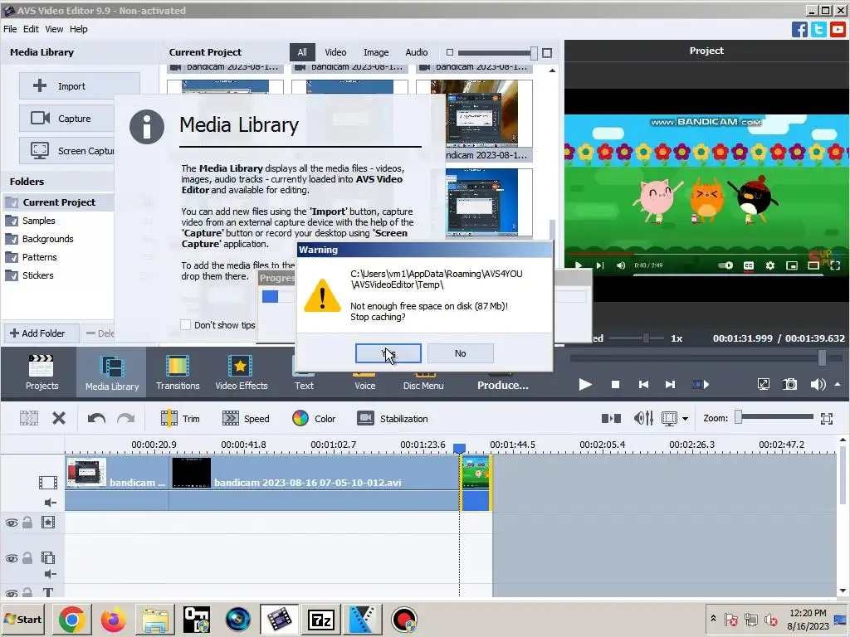Click the Undo arrow
Screen dimensions: 850x637
pos(96,418)
